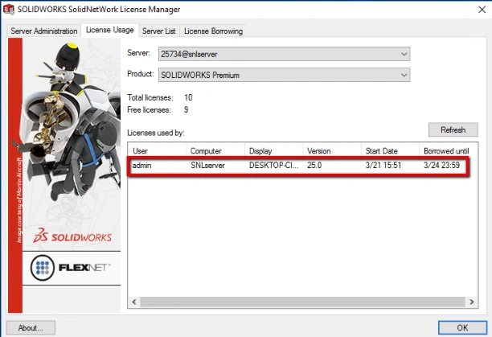Viewport: 492px width, 337px height.
Task: Select the admin user row
Action: (298, 166)
